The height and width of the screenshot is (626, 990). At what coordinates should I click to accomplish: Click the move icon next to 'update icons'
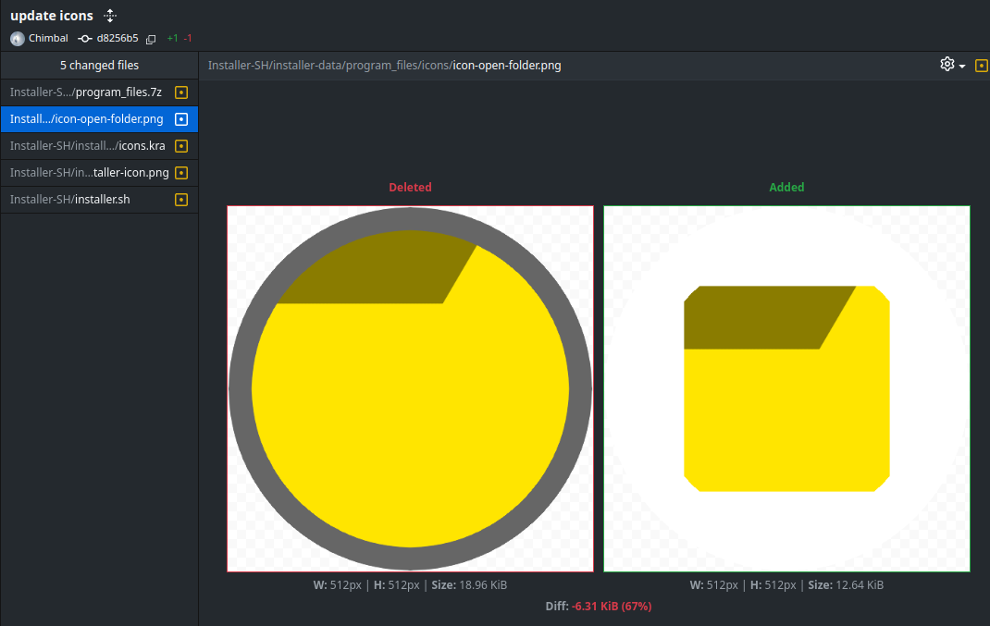click(x=110, y=16)
